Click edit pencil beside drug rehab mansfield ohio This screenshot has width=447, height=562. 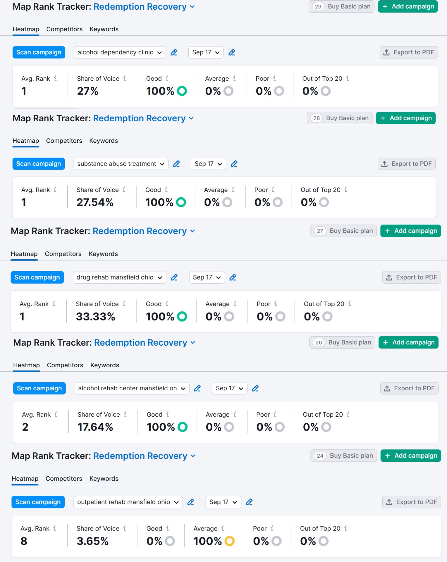click(174, 277)
